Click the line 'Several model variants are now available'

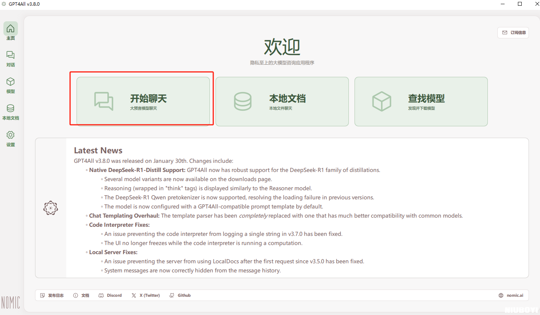pos(188,179)
